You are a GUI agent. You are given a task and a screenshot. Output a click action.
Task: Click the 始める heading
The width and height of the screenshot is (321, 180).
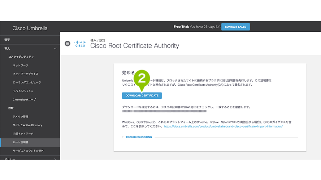pyautogui.click(x=128, y=72)
